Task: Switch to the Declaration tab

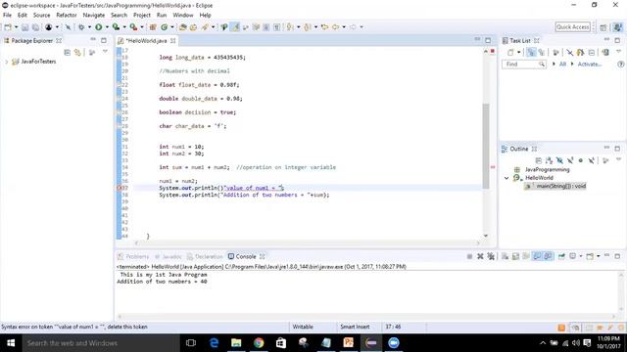Action: pyautogui.click(x=205, y=256)
